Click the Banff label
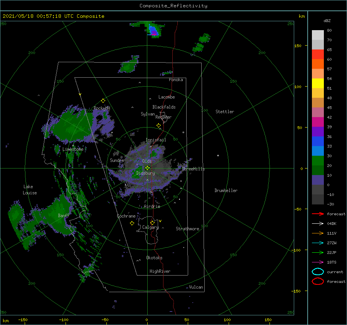The image size is (347, 325). 64,215
